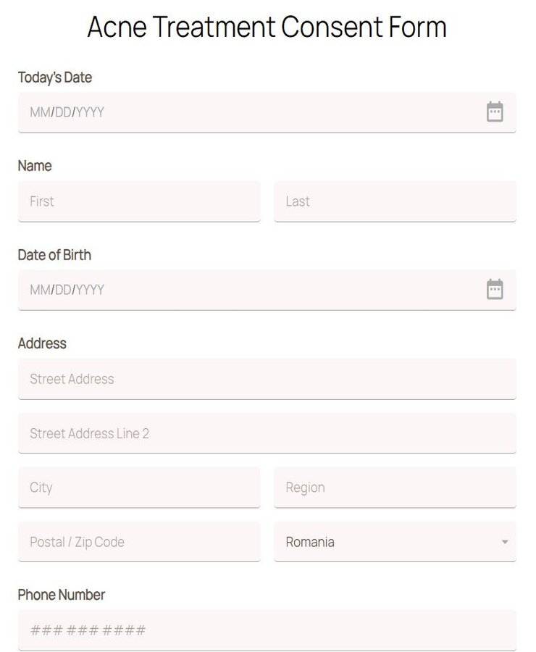This screenshot has width=536, height=652.
Task: Click the country dropdown chevron arrow
Action: [x=506, y=541]
